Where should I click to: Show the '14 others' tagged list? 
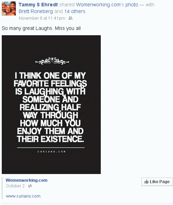pos(75,12)
